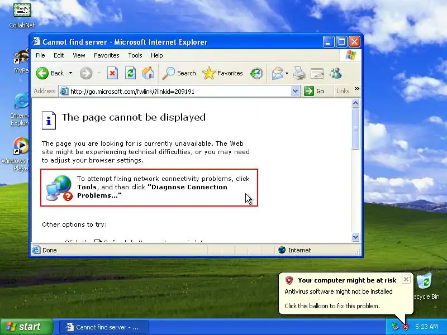Open Search with magnifying glass button
The width and height of the screenshot is (447, 335).
[x=179, y=73]
